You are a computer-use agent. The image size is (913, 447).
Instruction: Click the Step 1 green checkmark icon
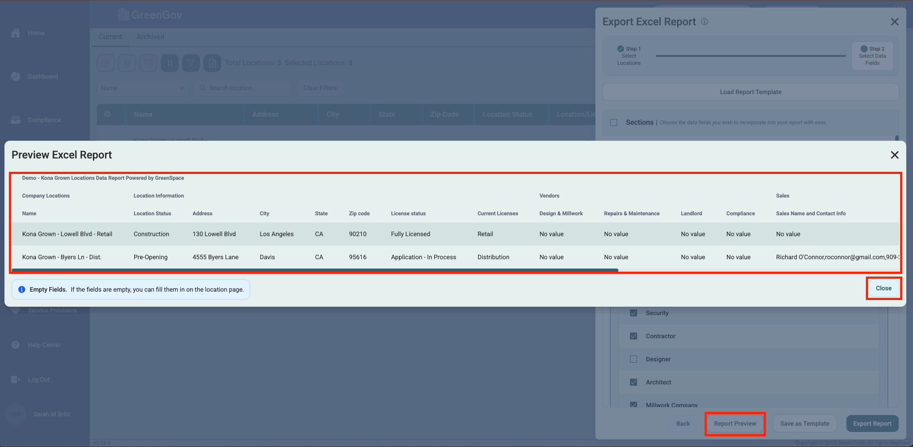point(620,49)
